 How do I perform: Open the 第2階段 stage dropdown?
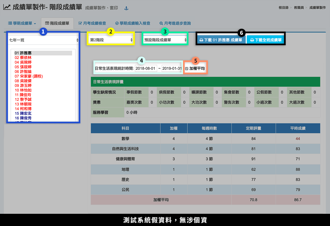click(111, 40)
